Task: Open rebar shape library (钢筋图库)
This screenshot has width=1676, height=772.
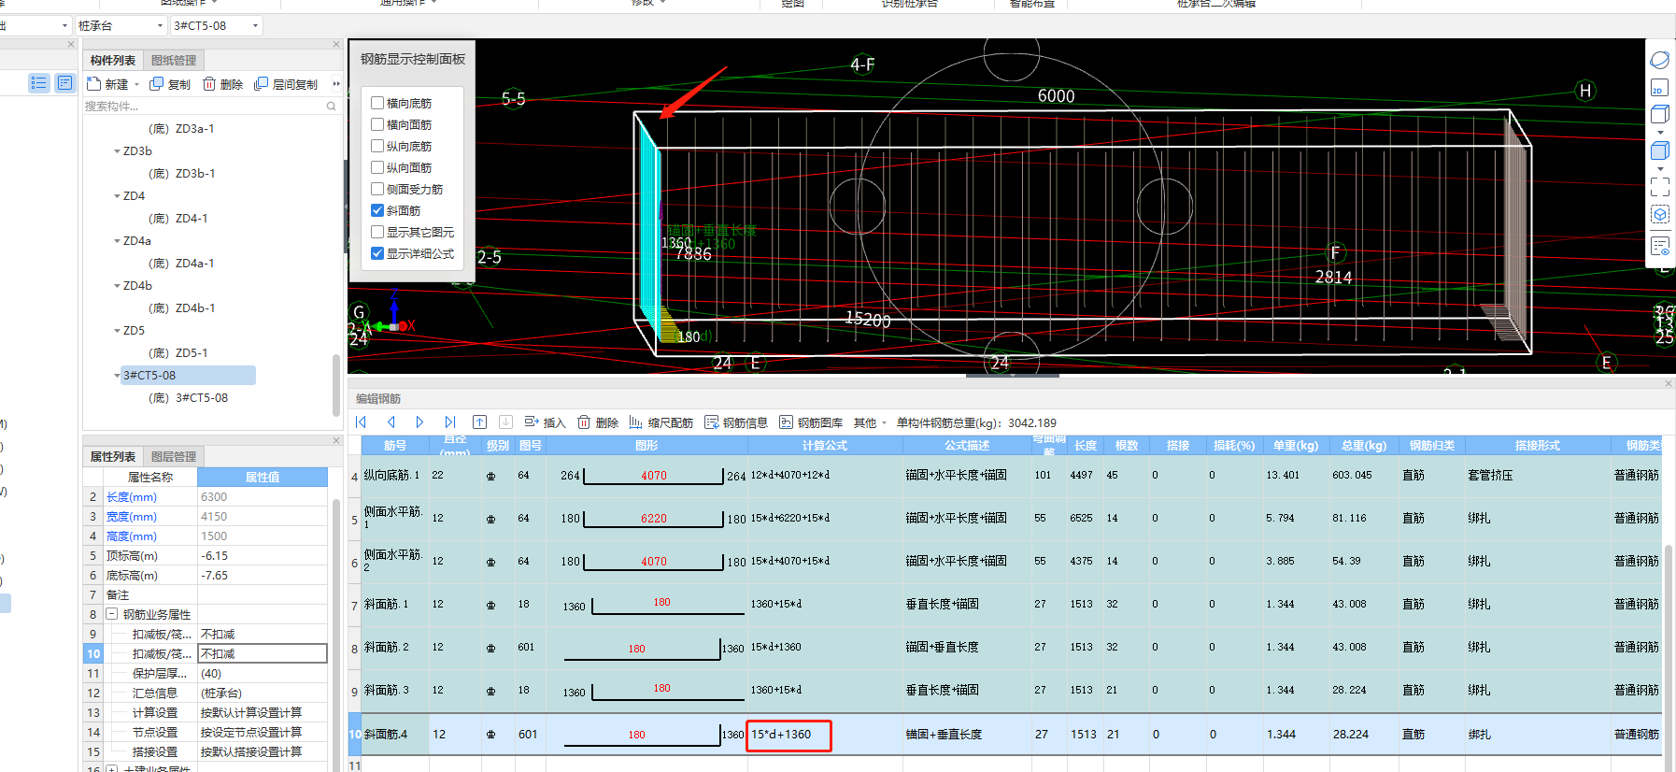Action: (810, 422)
